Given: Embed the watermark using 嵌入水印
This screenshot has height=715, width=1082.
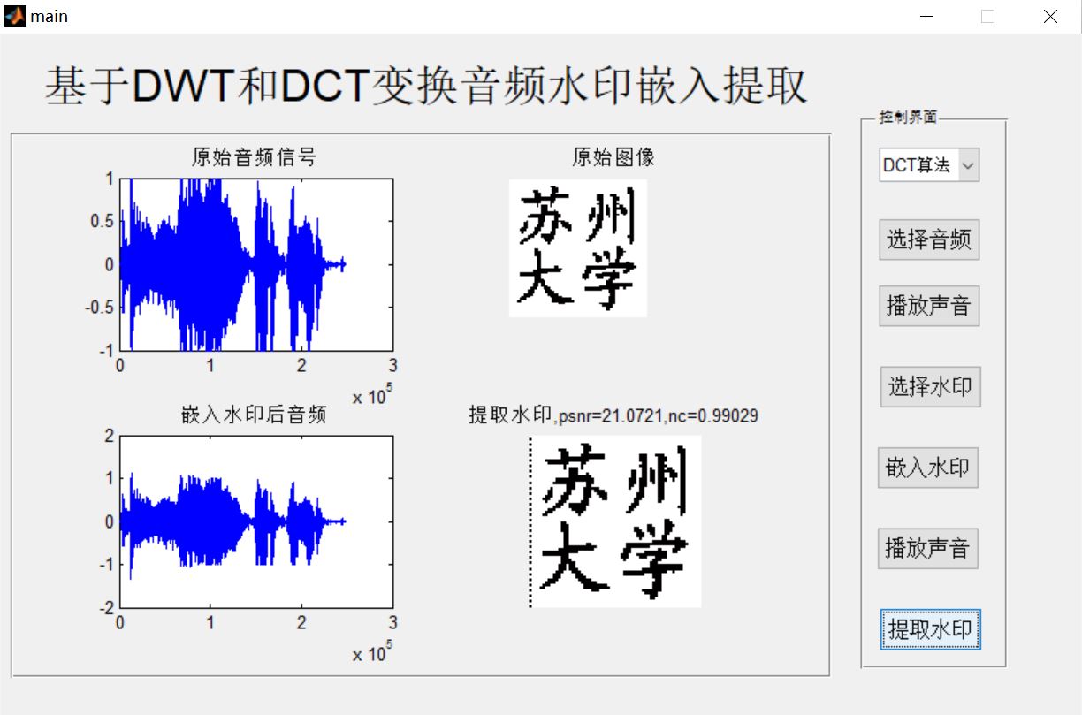Looking at the screenshot, I should [928, 468].
